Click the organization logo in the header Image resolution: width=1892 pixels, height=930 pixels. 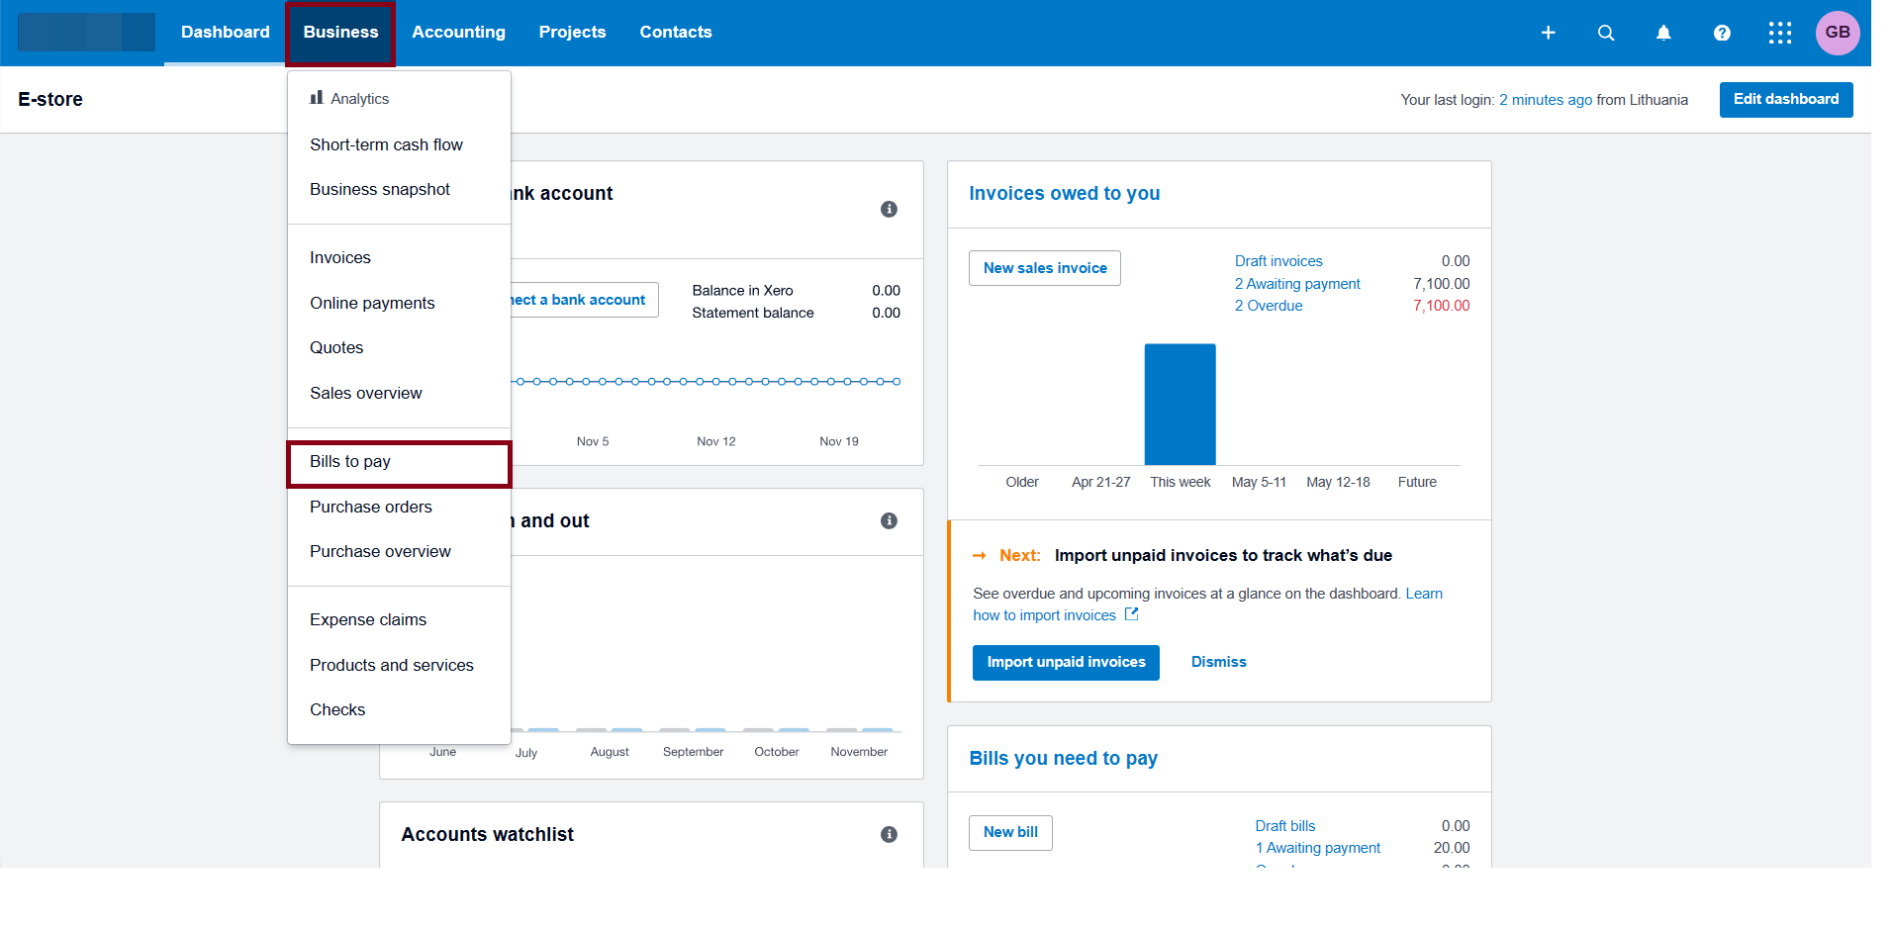click(x=86, y=33)
